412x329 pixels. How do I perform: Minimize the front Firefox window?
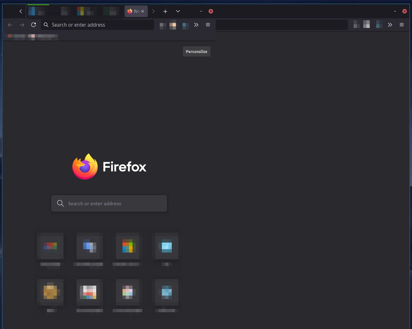pyautogui.click(x=201, y=11)
